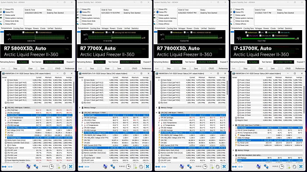Screen dimensions: 307x172
Task: Click the monitor icon in the 7800X3D HWiNFO toolbar
Action: (x=182, y=167)
